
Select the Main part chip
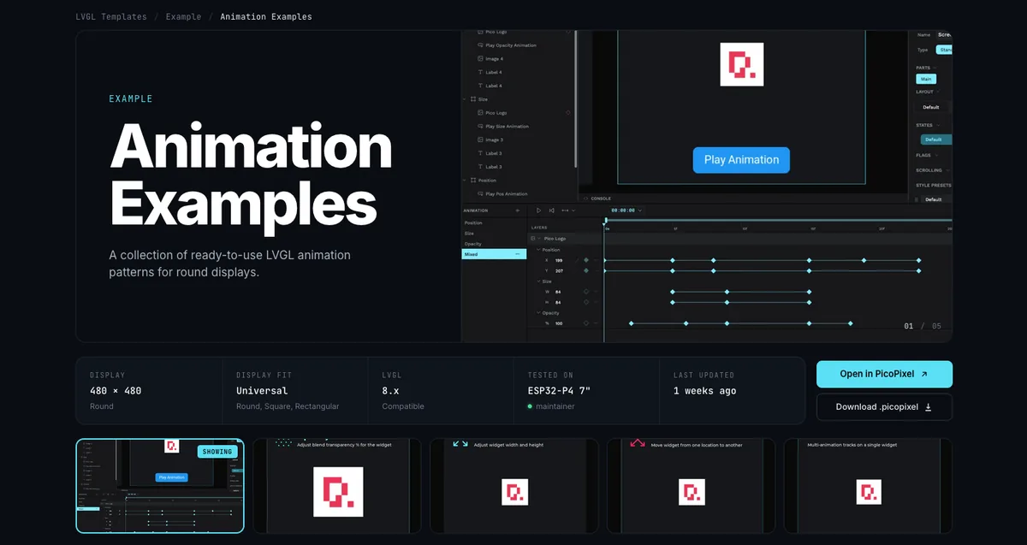(926, 79)
